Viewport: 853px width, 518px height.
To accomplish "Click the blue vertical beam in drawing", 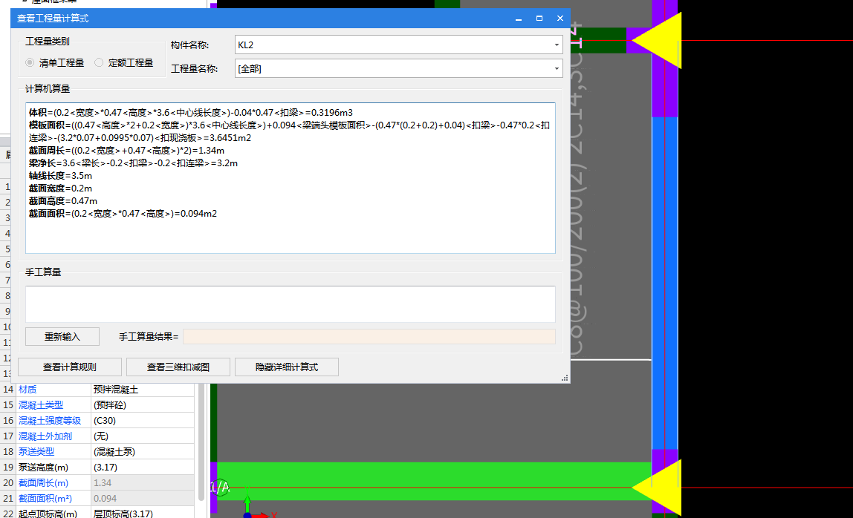I will click(665, 283).
